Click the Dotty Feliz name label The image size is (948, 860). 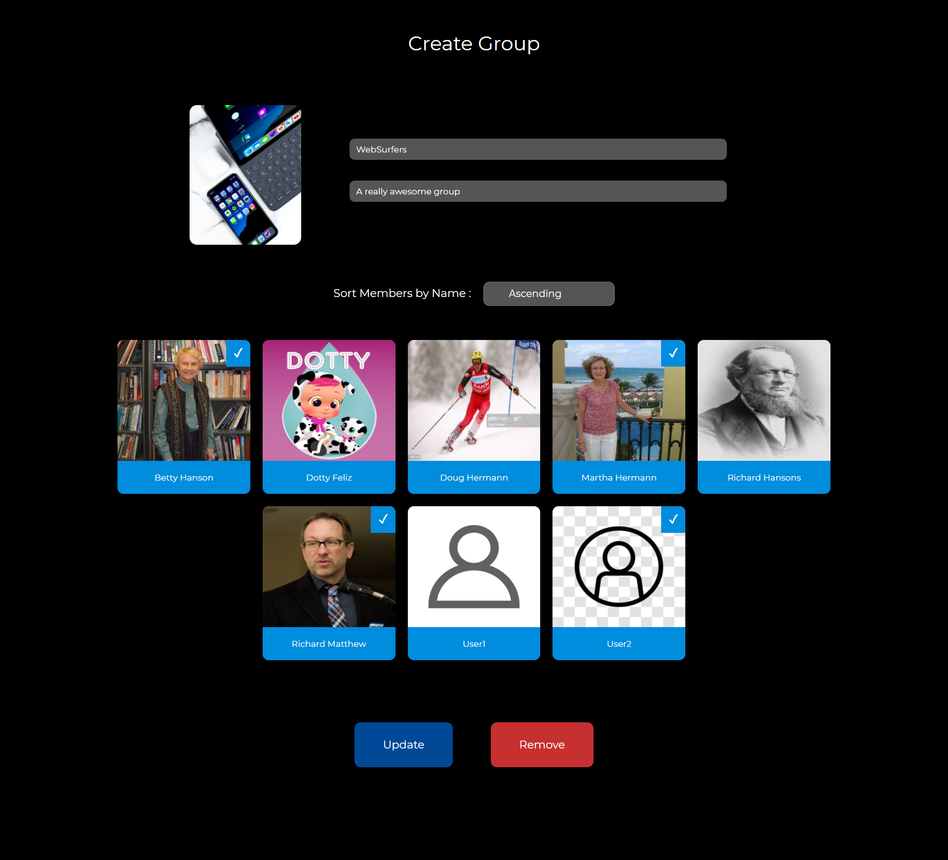point(329,478)
